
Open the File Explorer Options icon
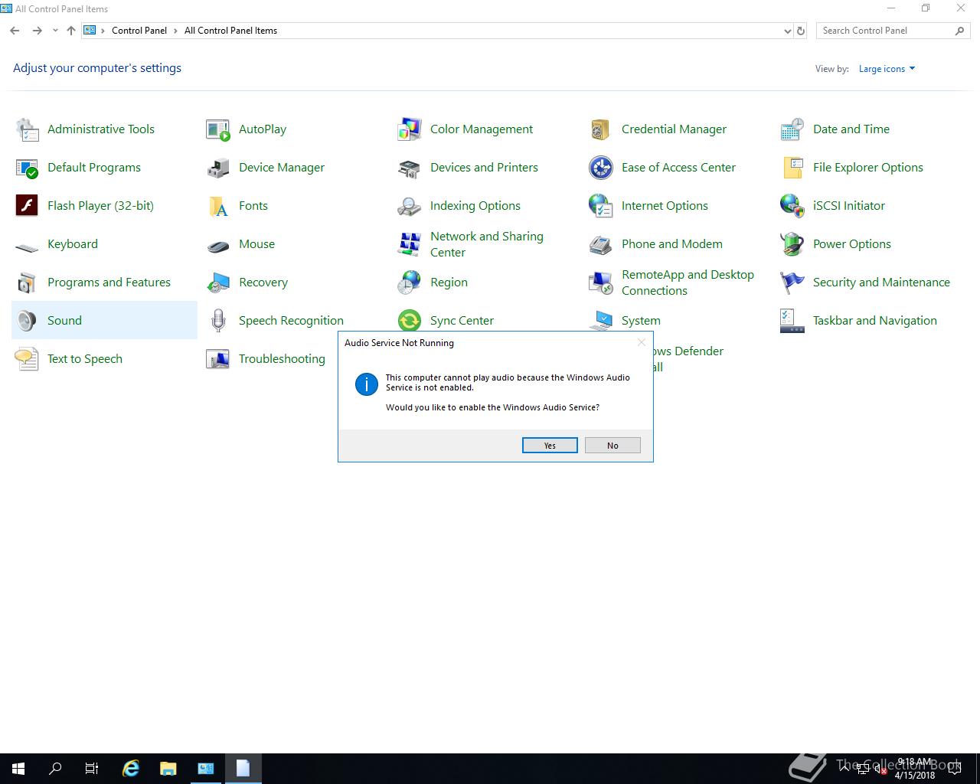pos(792,168)
